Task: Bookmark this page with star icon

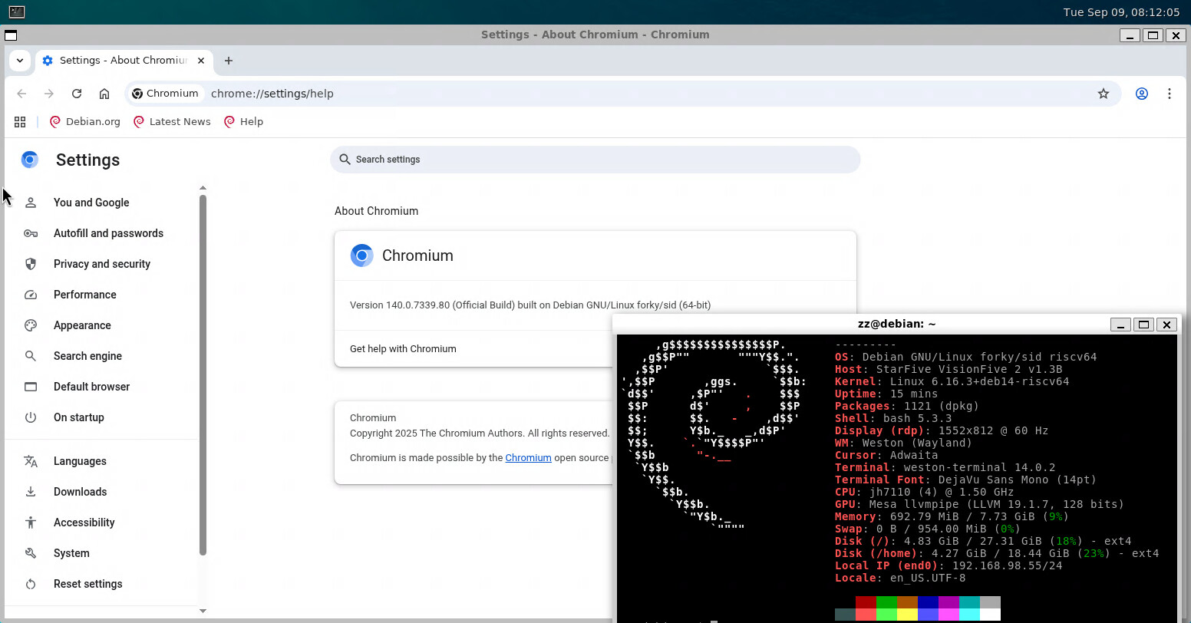Action: [1103, 94]
